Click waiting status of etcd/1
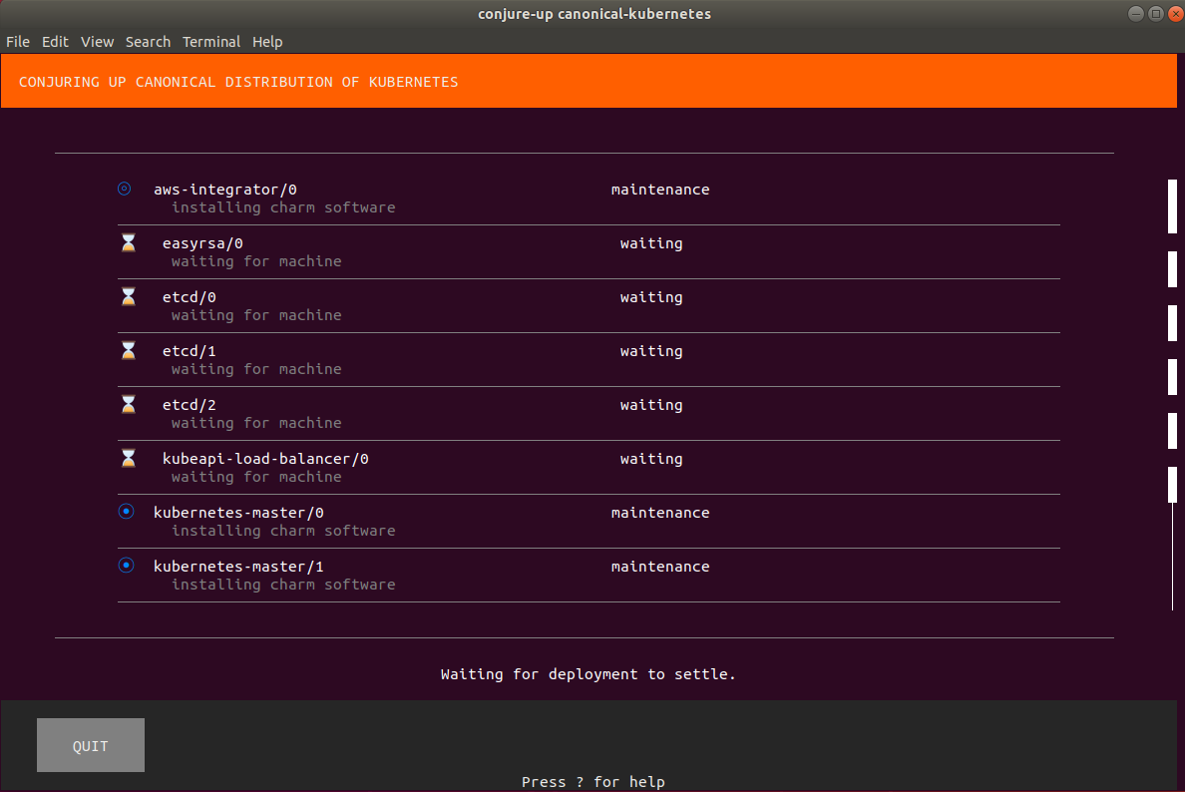The height and width of the screenshot is (792, 1185). coord(651,351)
